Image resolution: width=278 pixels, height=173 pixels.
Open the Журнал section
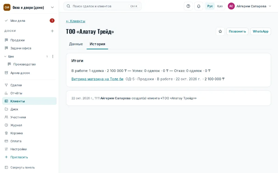coord(29,125)
